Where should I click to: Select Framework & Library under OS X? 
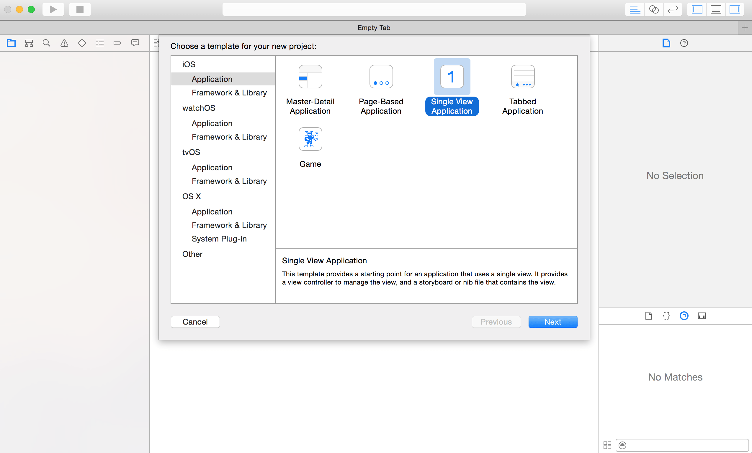pyautogui.click(x=229, y=225)
